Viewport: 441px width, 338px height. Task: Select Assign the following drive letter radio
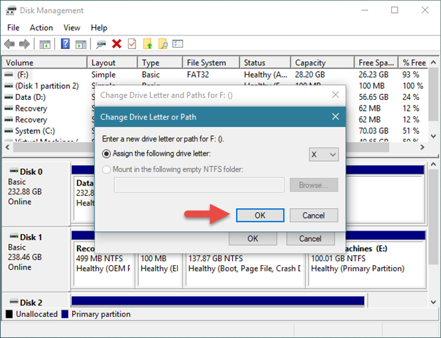tap(107, 154)
